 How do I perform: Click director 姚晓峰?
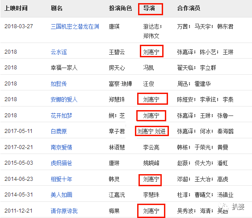pos(151,163)
